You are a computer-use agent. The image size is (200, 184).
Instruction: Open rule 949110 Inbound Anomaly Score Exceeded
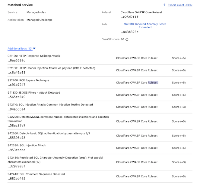tap(145, 26)
